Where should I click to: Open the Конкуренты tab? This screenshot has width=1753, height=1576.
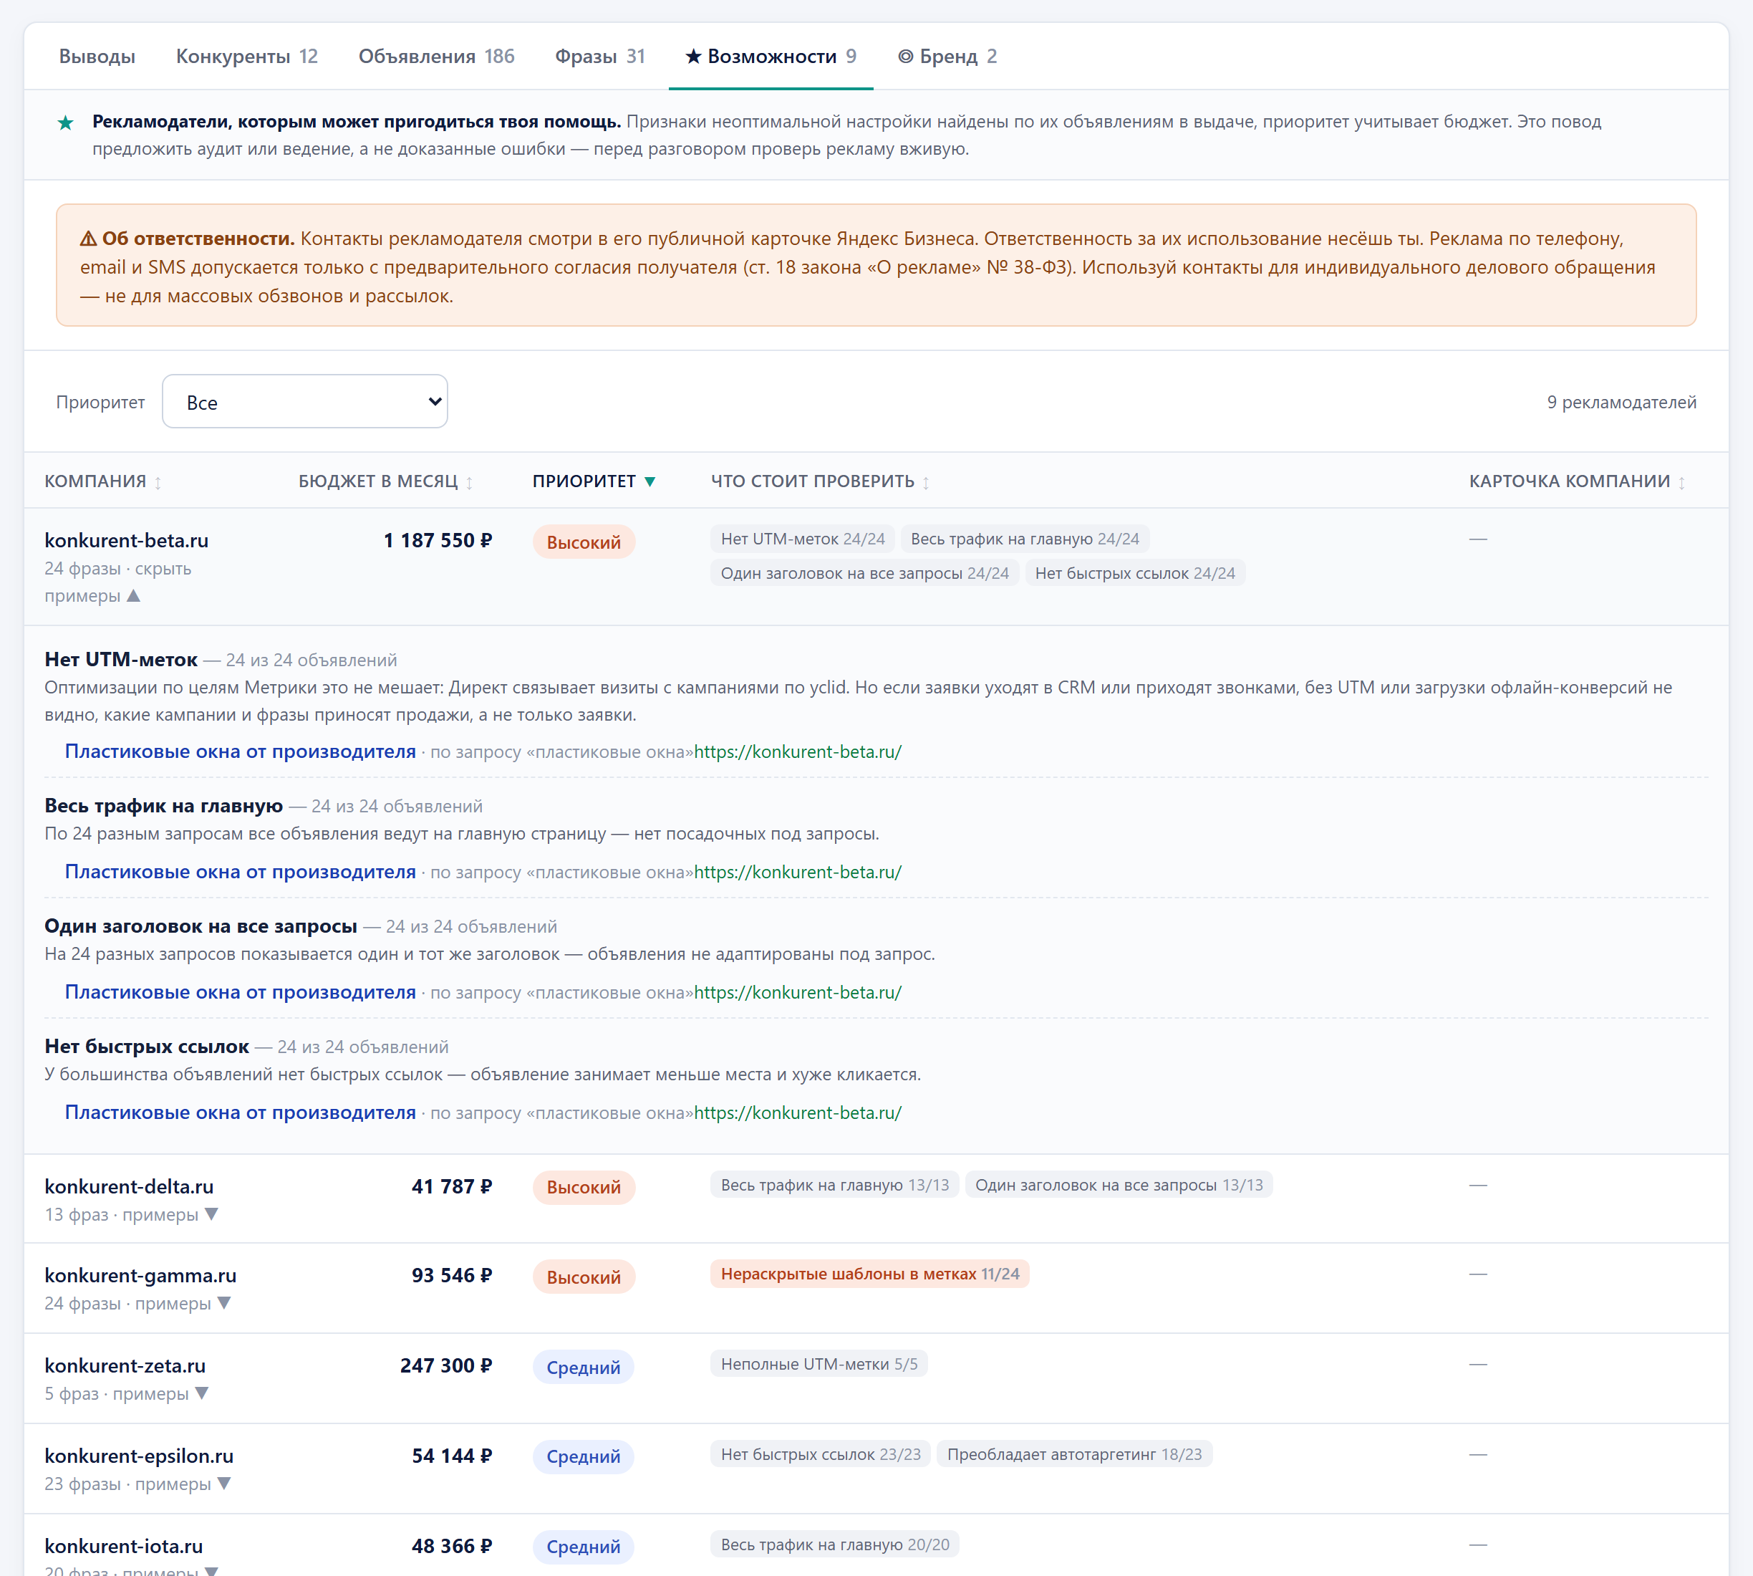[x=247, y=57]
